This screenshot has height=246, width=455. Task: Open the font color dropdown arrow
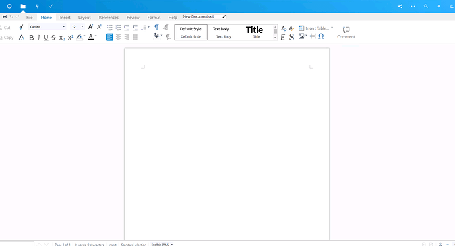point(96,36)
